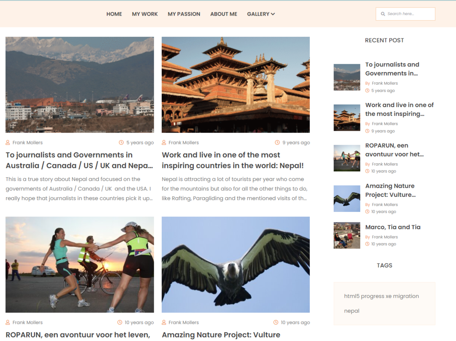Select the 'html5 progress xe migration' tag

click(x=382, y=296)
